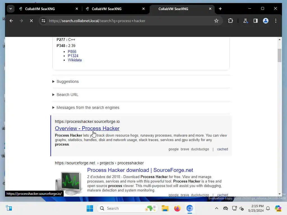The height and width of the screenshot is (215, 287).
Task: Click the processhacker.sourceforge.io URL text
Action: 87,121
